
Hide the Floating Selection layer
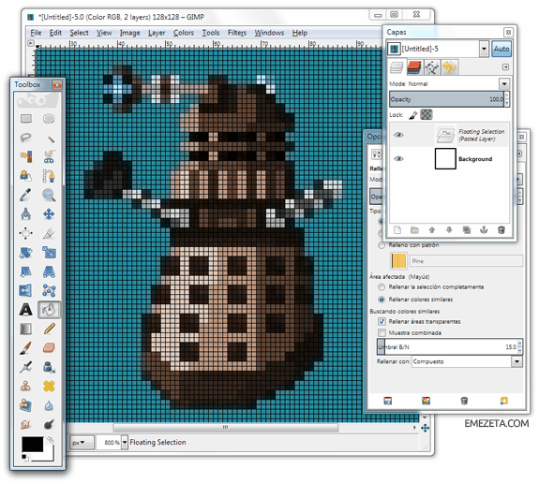click(398, 135)
